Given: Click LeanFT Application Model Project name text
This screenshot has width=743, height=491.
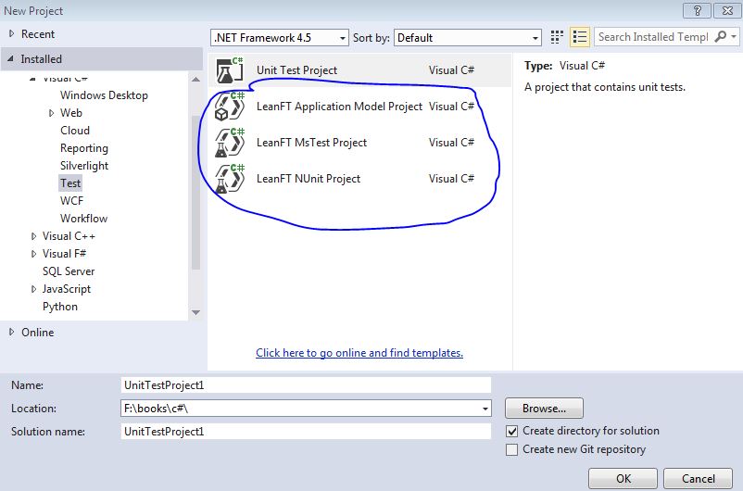Looking at the screenshot, I should click(x=339, y=107).
